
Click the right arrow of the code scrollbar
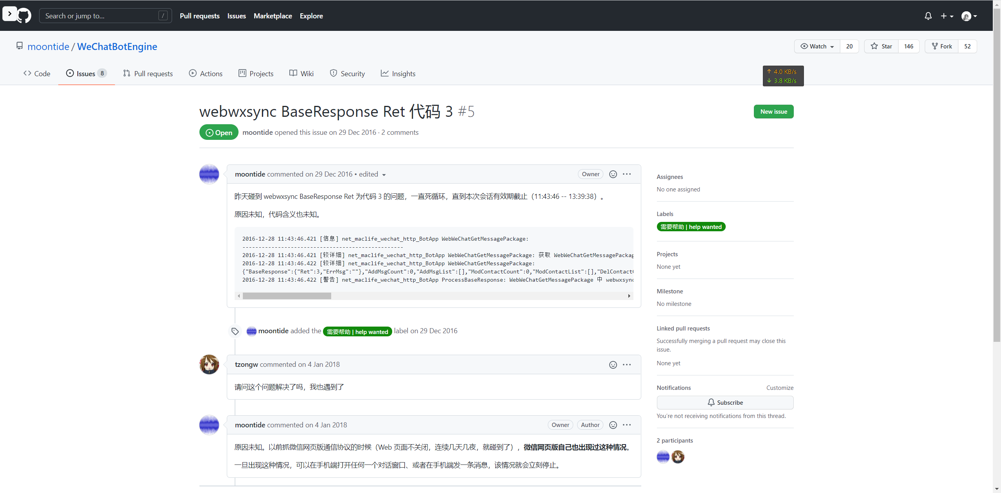point(629,296)
